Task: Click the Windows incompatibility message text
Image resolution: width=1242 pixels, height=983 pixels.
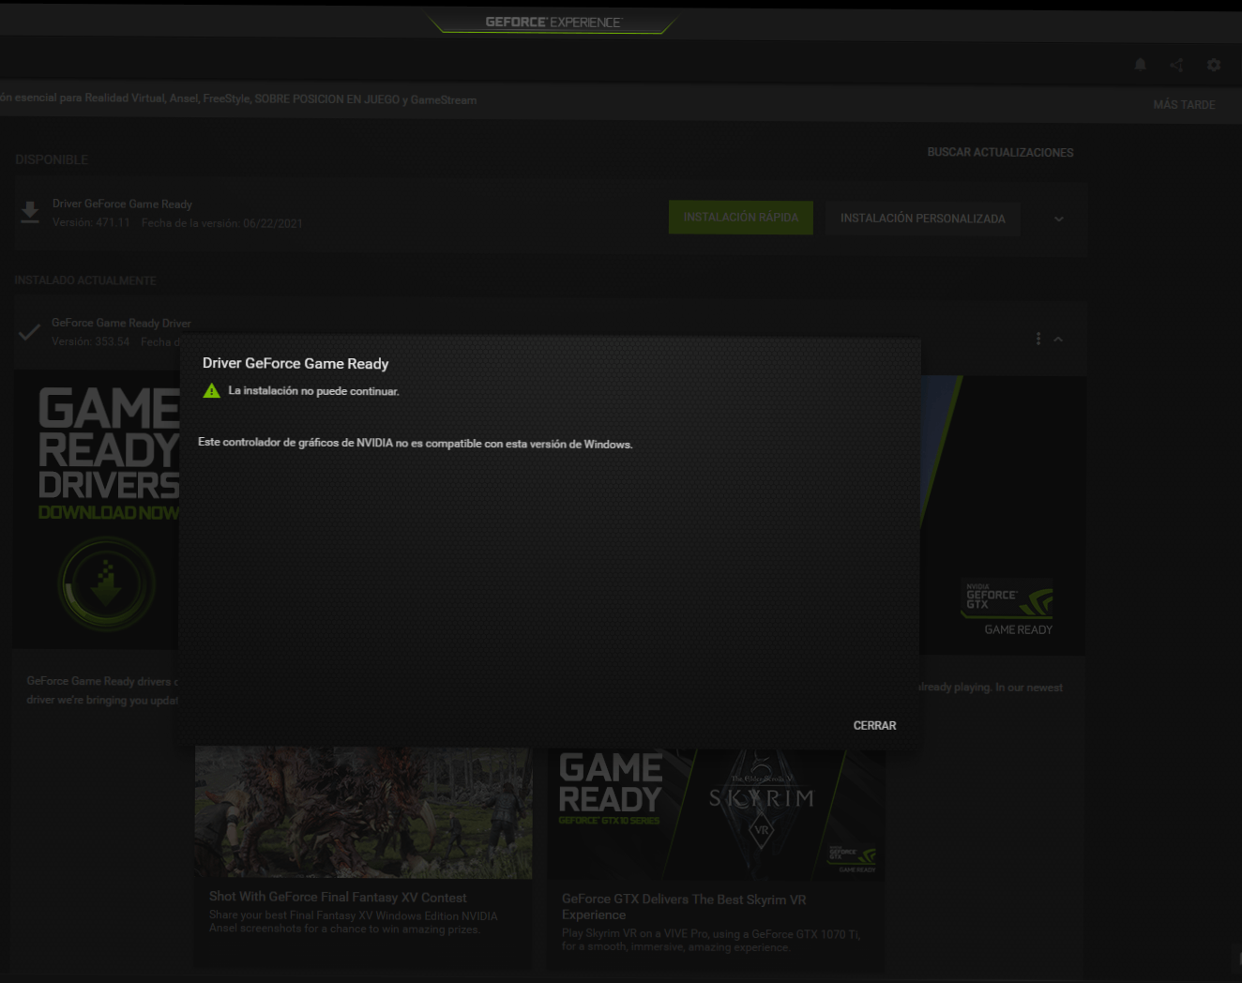Action: pyautogui.click(x=415, y=443)
